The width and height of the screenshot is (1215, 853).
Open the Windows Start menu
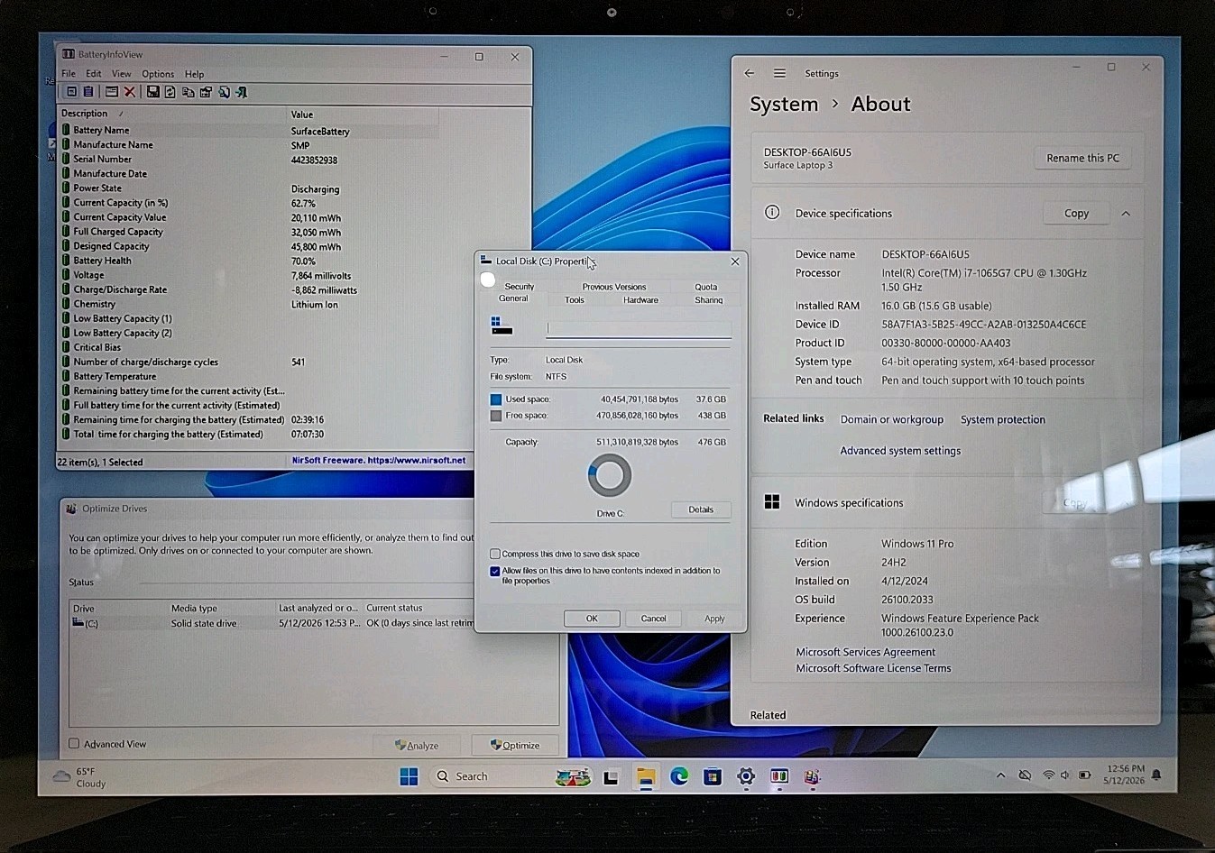409,776
